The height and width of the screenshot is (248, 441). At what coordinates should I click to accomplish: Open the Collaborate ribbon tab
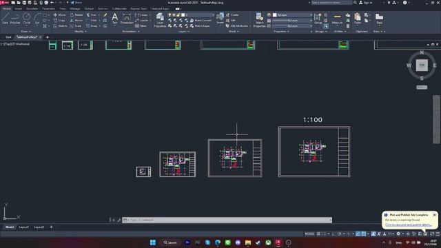pos(119,9)
